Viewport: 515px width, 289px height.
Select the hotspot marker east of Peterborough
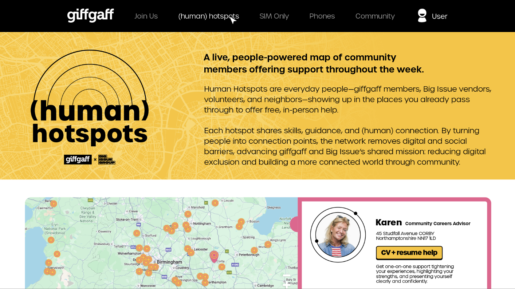point(254,250)
